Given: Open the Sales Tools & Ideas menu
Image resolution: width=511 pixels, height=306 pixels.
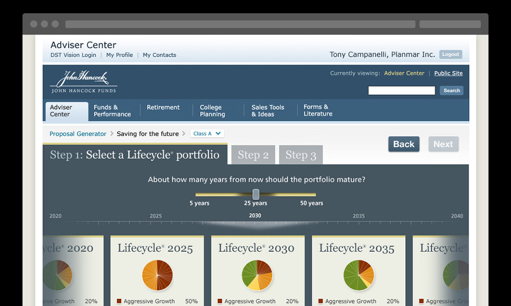Looking at the screenshot, I should (x=268, y=111).
